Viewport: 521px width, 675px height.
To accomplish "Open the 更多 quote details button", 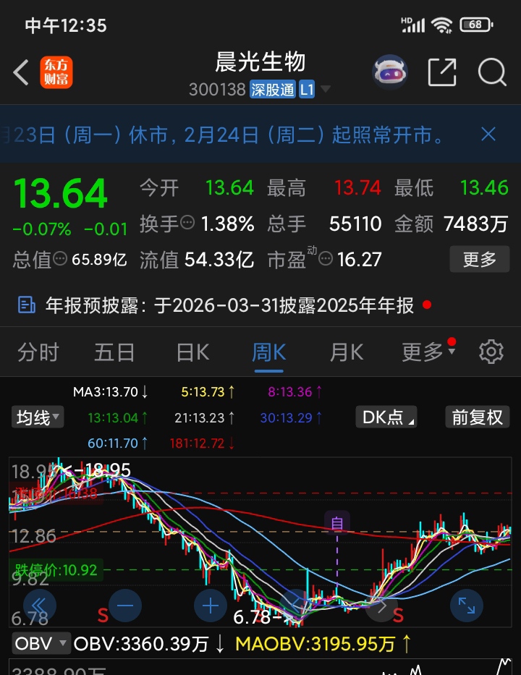I will coord(479,259).
